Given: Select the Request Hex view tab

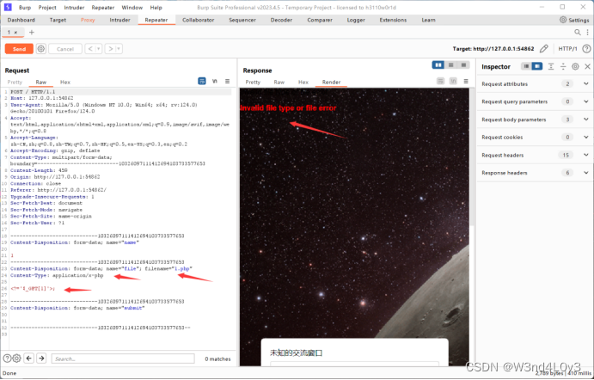Looking at the screenshot, I should click(65, 82).
